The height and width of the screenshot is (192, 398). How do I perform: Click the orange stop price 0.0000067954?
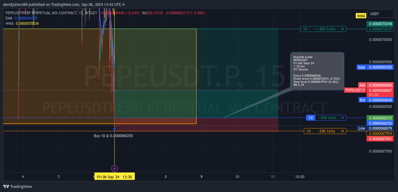click(x=380, y=133)
